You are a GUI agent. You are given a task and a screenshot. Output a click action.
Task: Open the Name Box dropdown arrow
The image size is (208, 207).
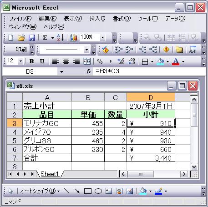pos(61,71)
